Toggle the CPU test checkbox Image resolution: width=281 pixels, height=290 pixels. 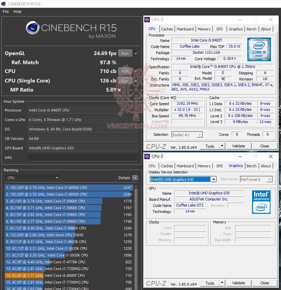click(x=136, y=71)
